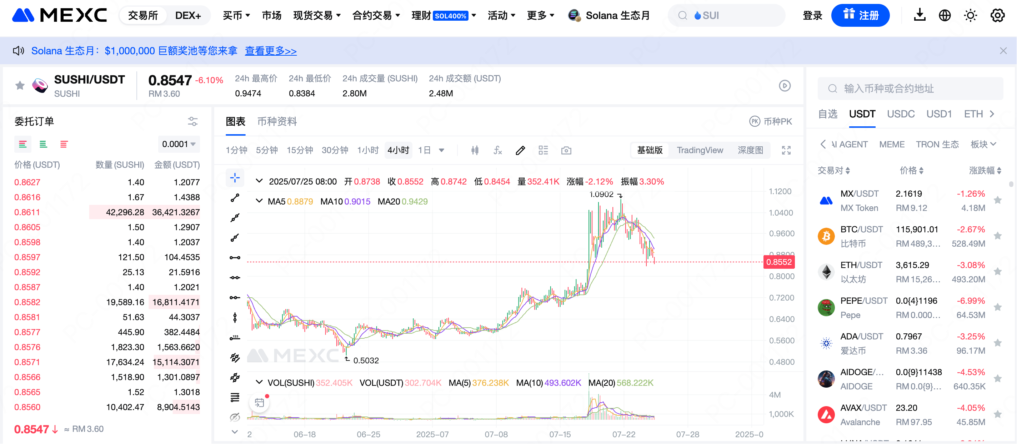This screenshot has height=444, width=1017.
Task: Open the settings gear icon
Action: click(x=997, y=15)
